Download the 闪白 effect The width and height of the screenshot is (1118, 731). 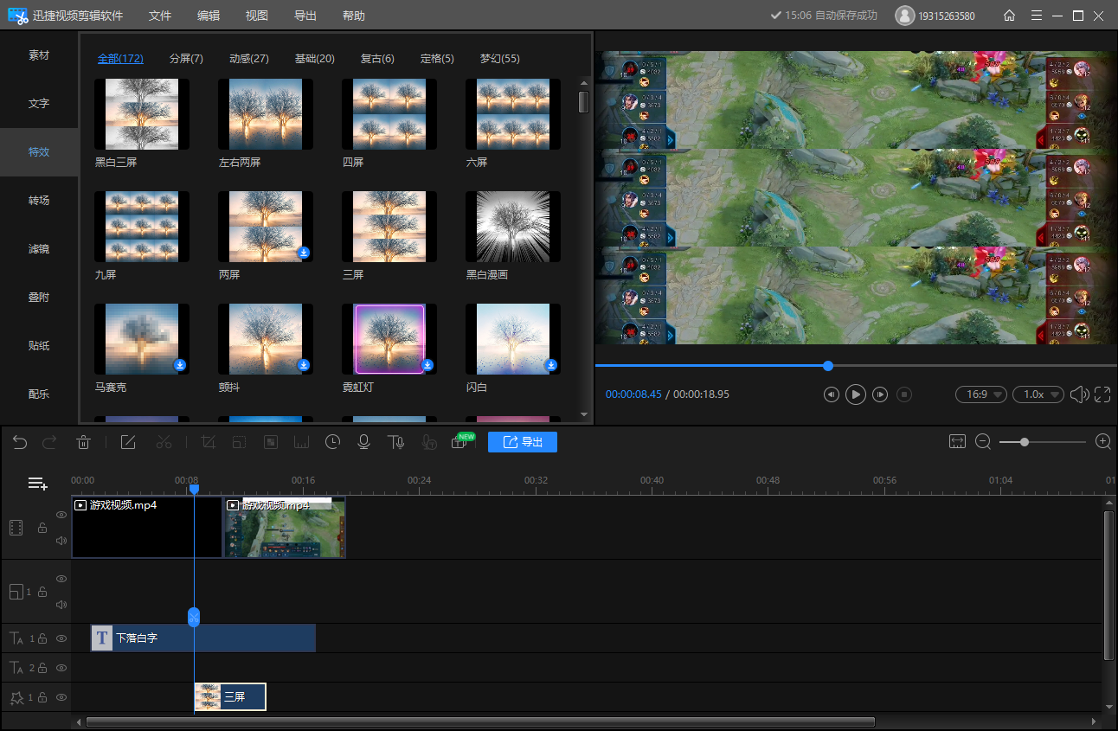click(551, 365)
